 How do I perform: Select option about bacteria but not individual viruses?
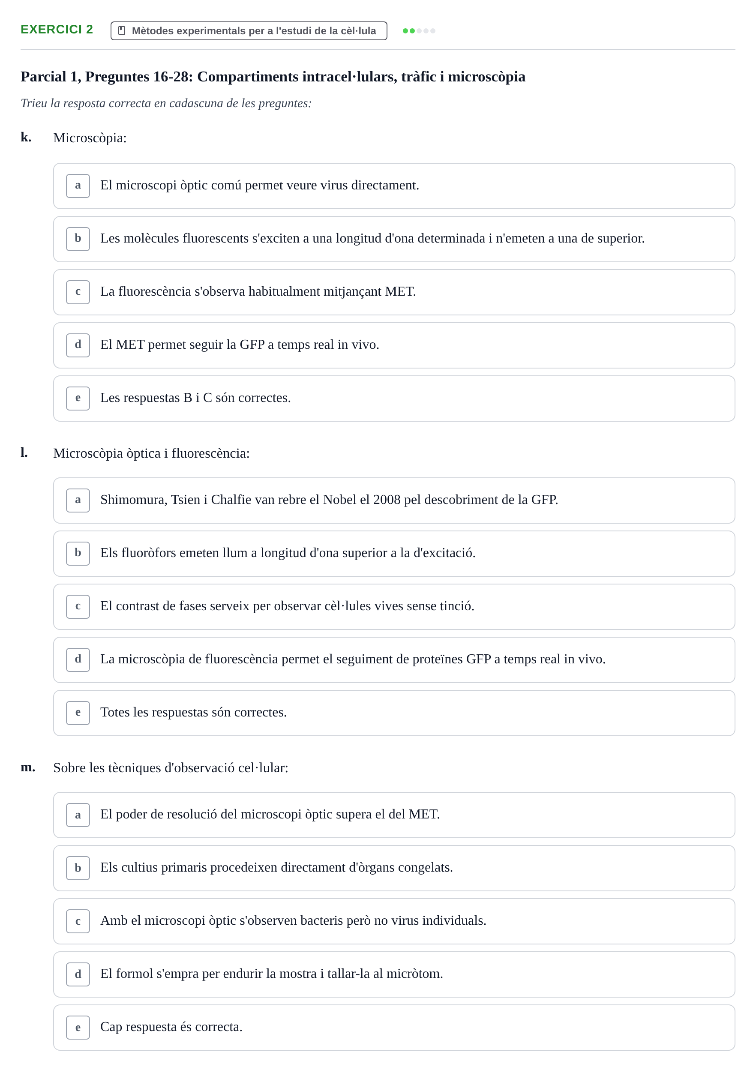coord(394,921)
